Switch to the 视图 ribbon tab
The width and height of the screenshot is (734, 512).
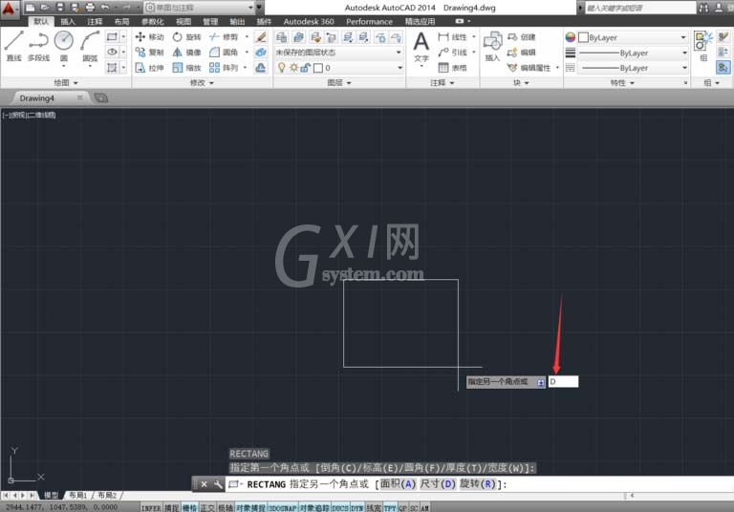coord(183,22)
